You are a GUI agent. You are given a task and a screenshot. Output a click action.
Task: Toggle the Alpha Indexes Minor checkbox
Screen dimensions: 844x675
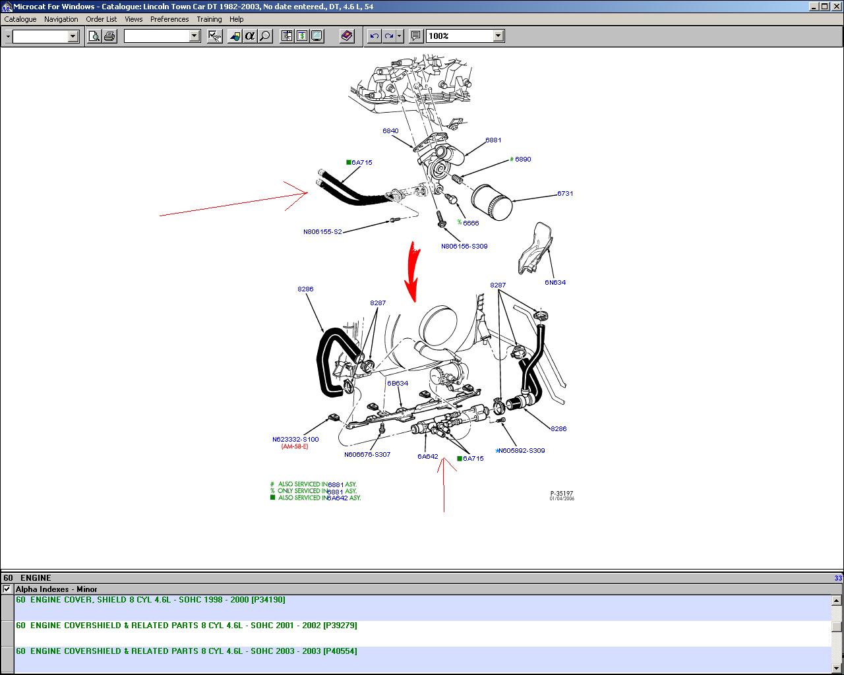pyautogui.click(x=7, y=589)
